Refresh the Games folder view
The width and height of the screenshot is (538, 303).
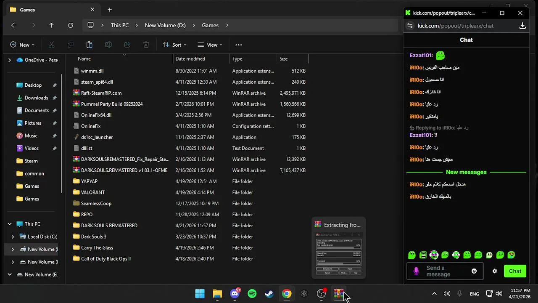click(71, 25)
